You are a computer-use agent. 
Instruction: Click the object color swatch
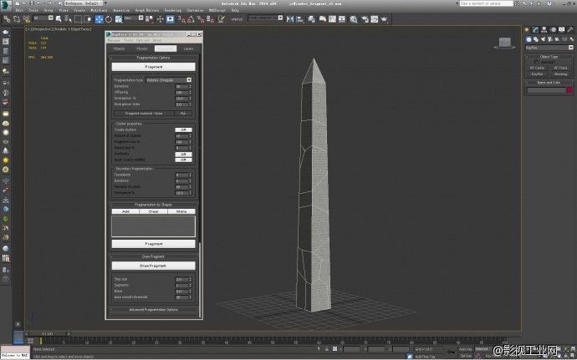tap(569, 90)
